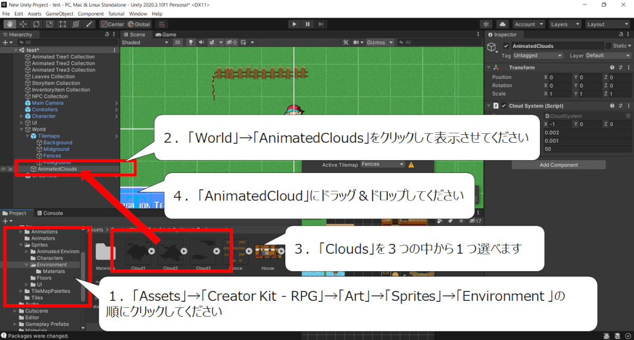This screenshot has height=340, width=634.
Task: Select the Move tool
Action: (x=23, y=24)
